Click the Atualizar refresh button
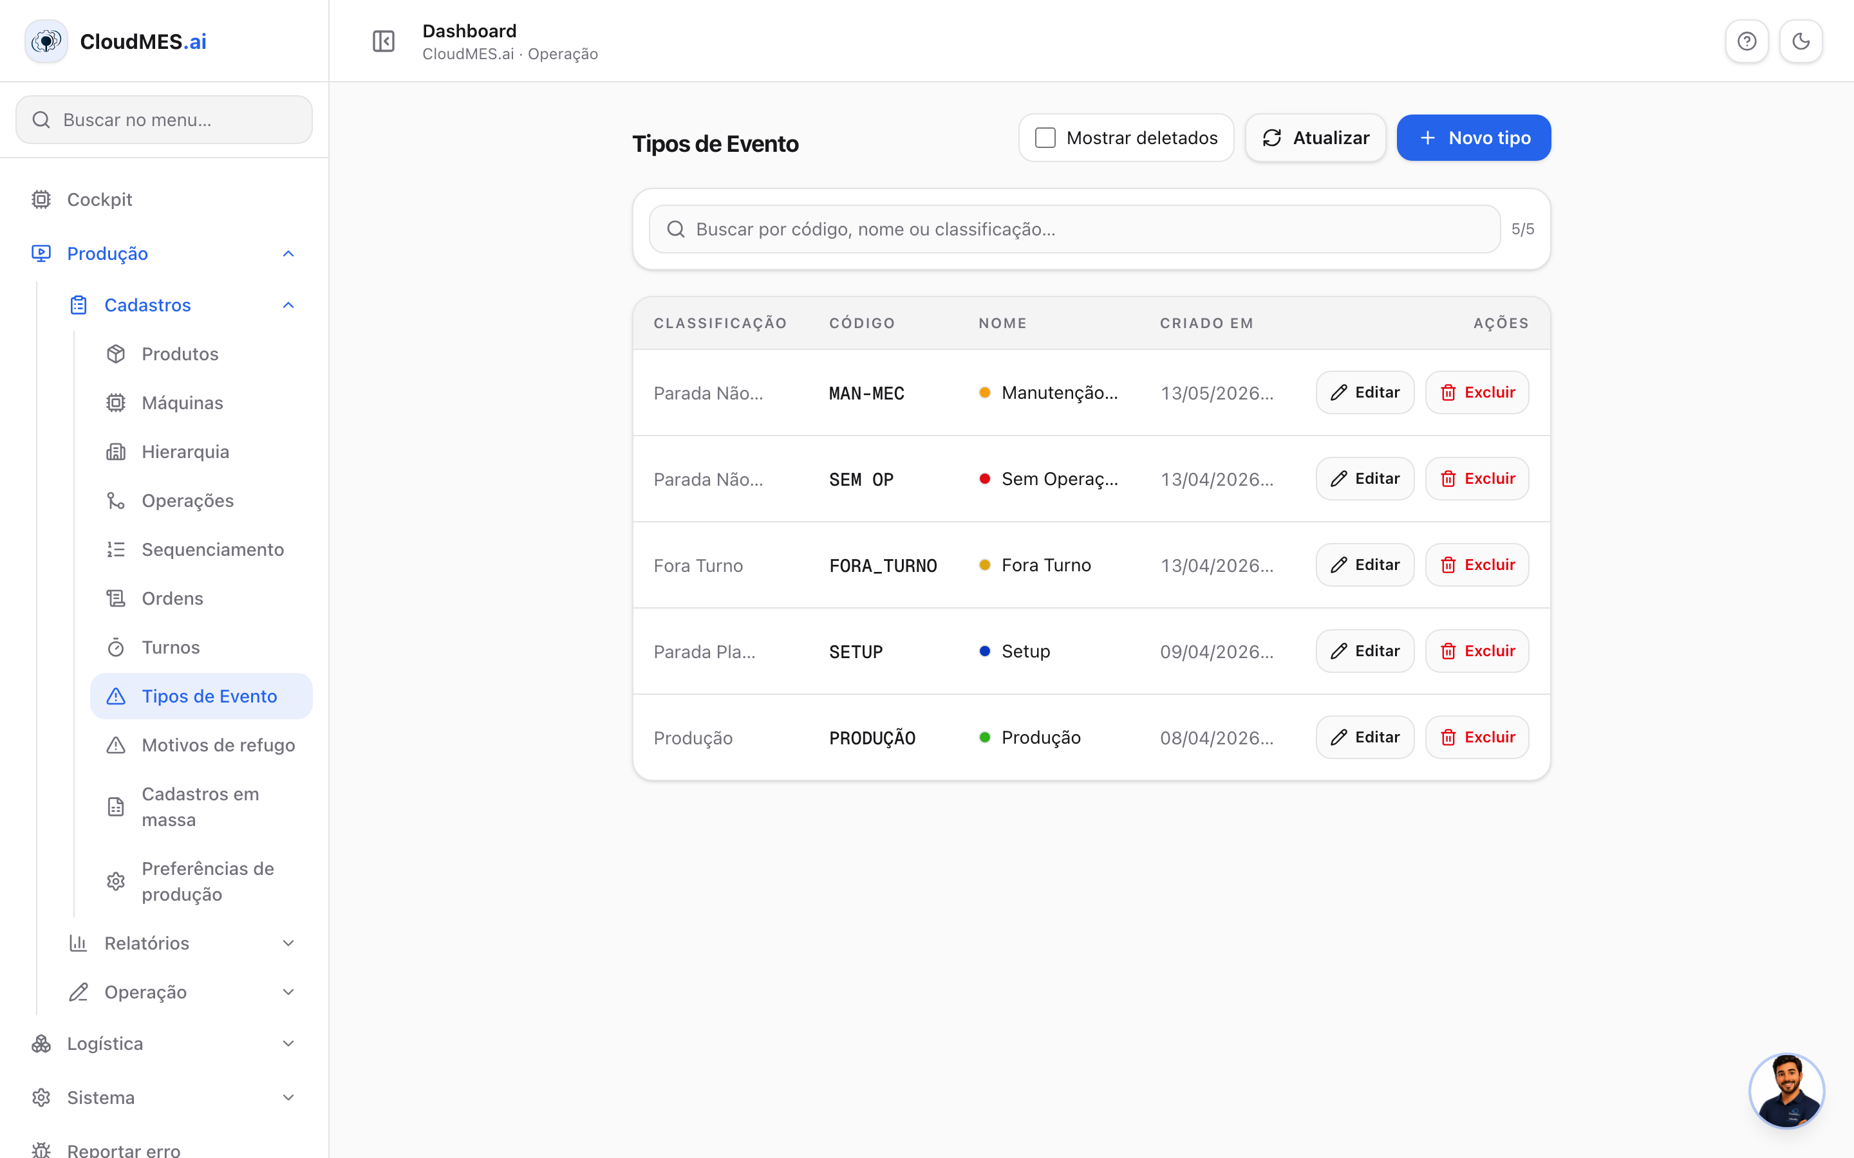This screenshot has width=1854, height=1158. 1315,138
